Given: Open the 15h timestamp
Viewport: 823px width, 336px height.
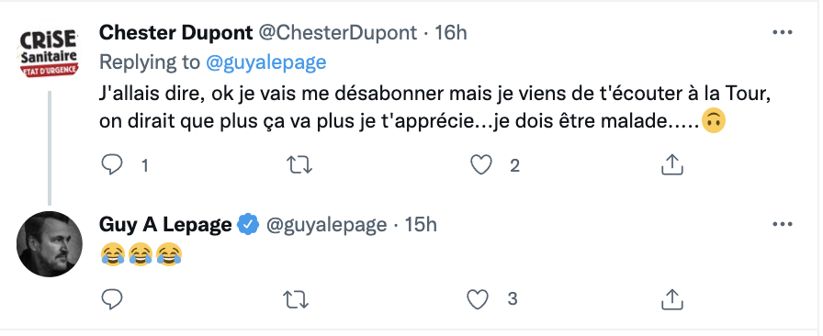Looking at the screenshot, I should [x=421, y=225].
